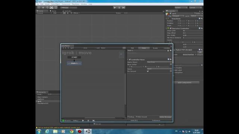Image resolution: width=239 pixels, height=134 pixels.
Task: Toggle igrok active checkbox in Inspector
Action: click(x=171, y=13)
